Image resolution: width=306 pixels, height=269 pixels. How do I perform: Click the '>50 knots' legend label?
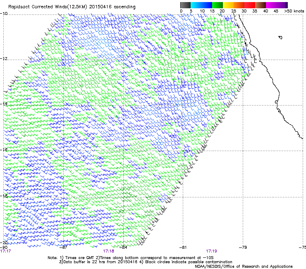coord(294,11)
